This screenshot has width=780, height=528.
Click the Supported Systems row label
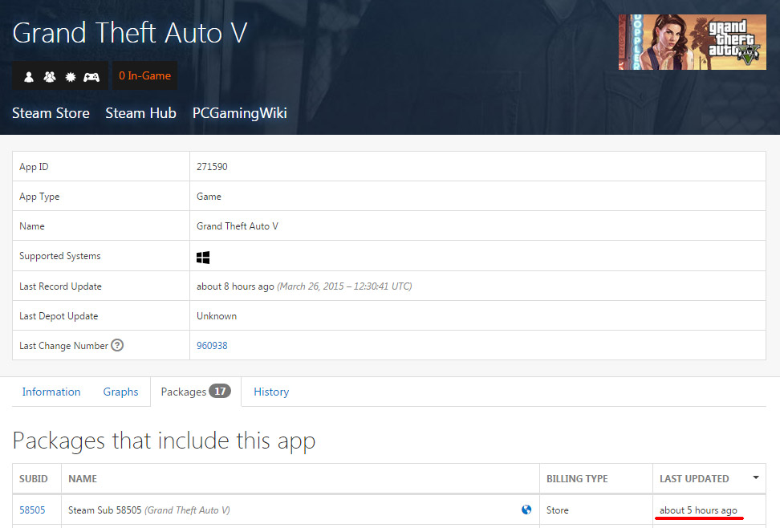tap(59, 256)
